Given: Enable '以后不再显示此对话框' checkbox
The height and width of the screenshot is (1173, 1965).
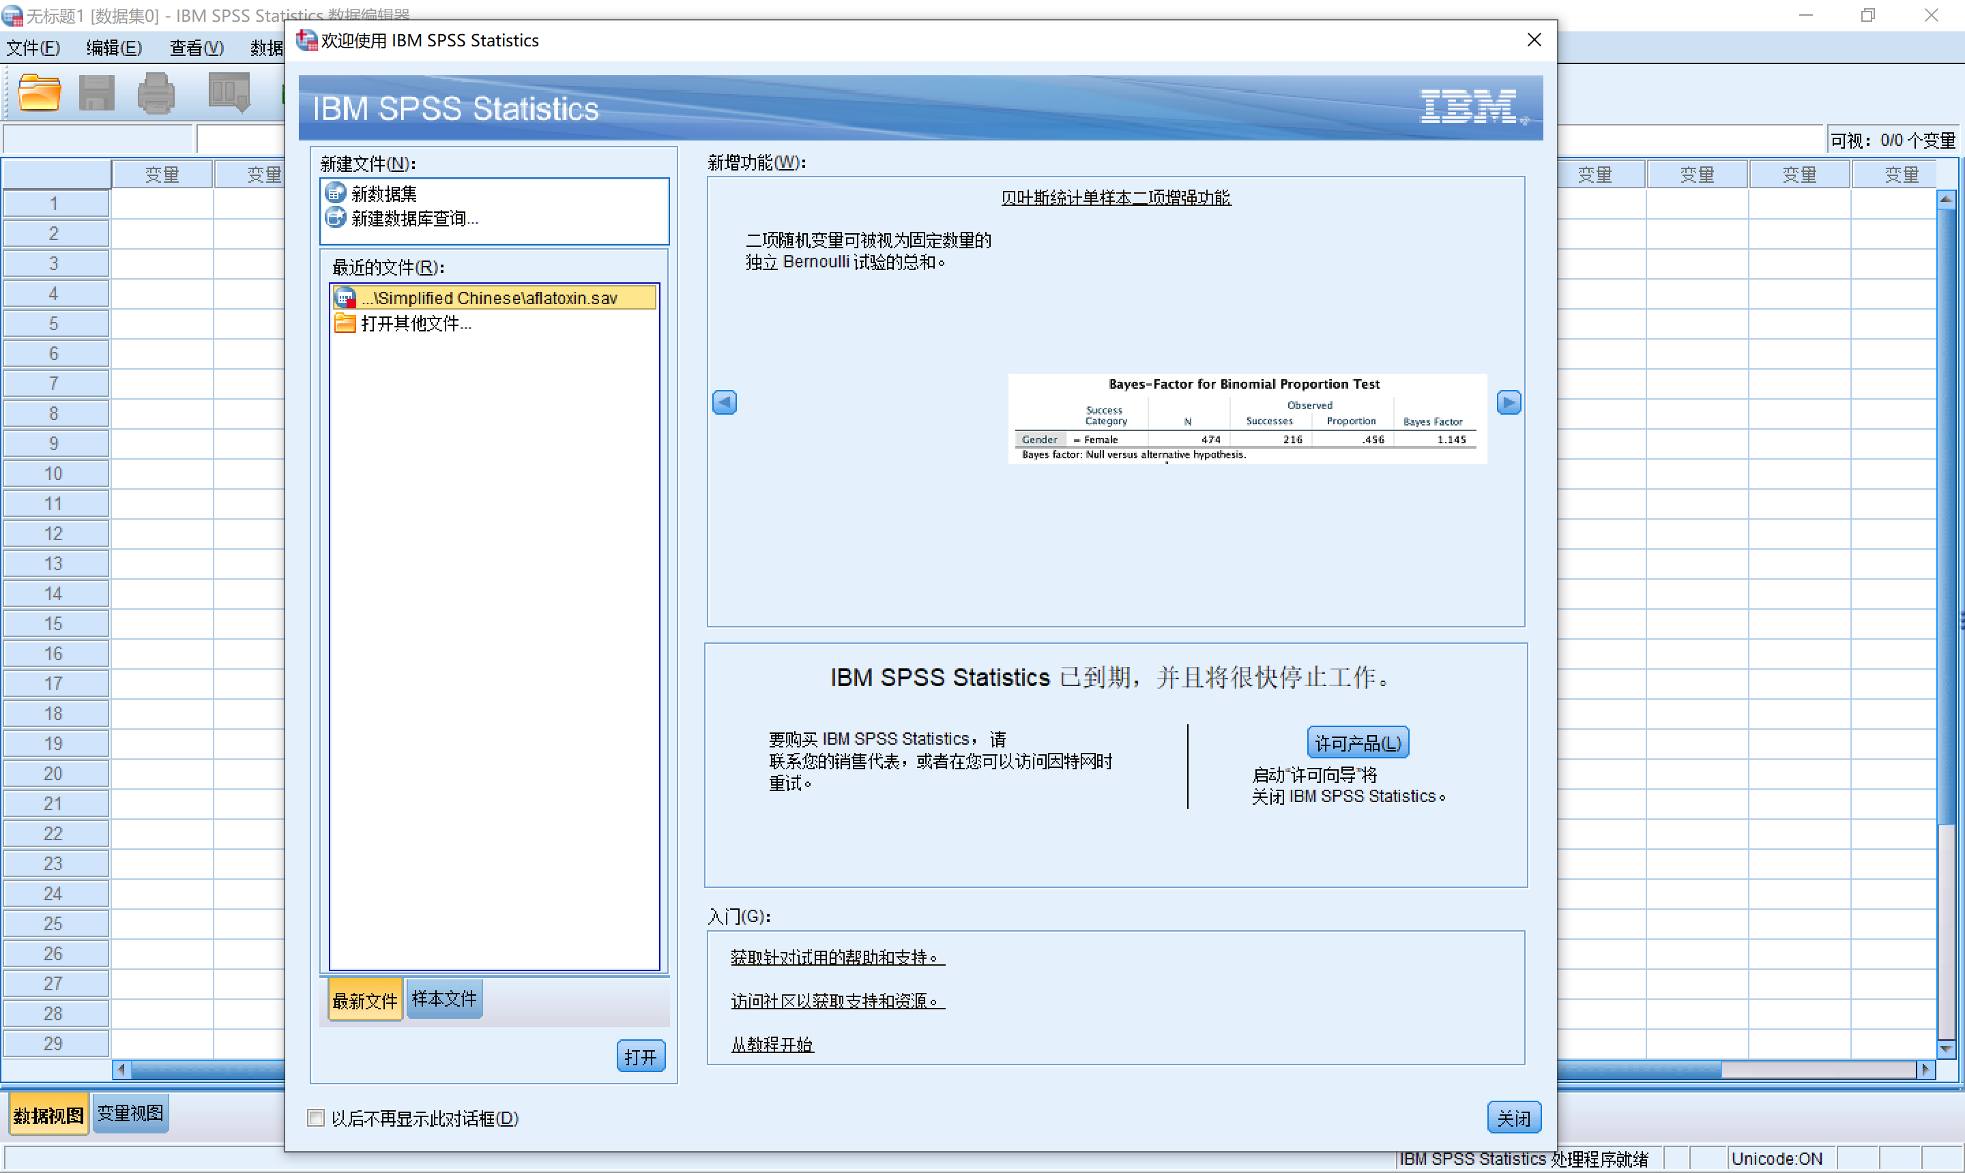Looking at the screenshot, I should tap(315, 1118).
